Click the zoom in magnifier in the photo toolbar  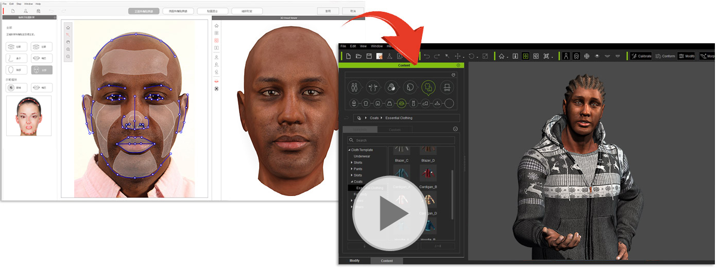[68, 49]
